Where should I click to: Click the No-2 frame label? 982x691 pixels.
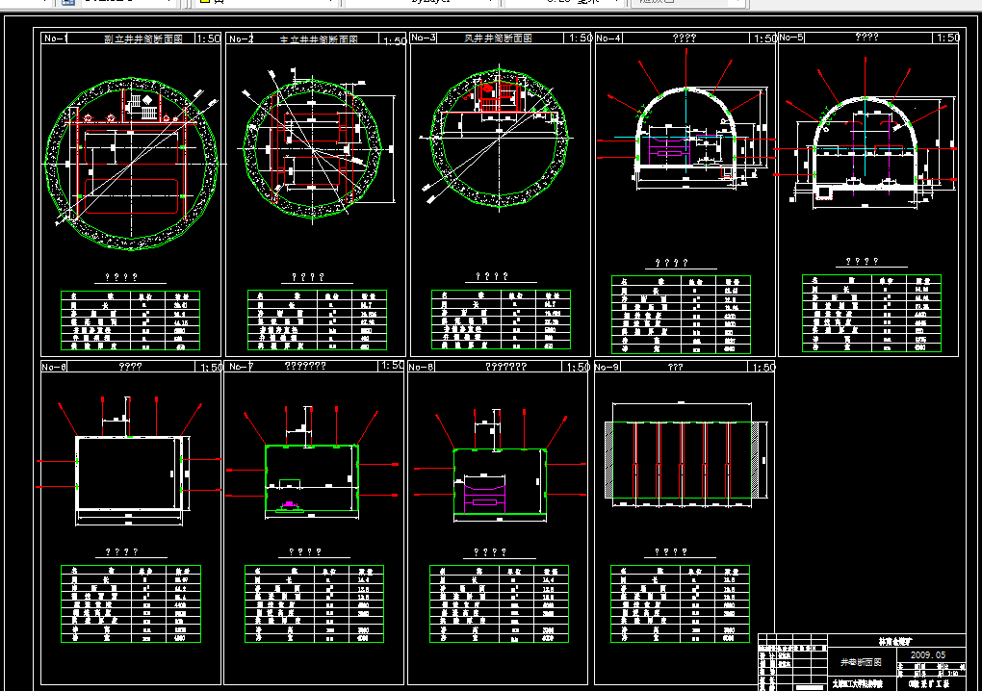click(x=241, y=38)
